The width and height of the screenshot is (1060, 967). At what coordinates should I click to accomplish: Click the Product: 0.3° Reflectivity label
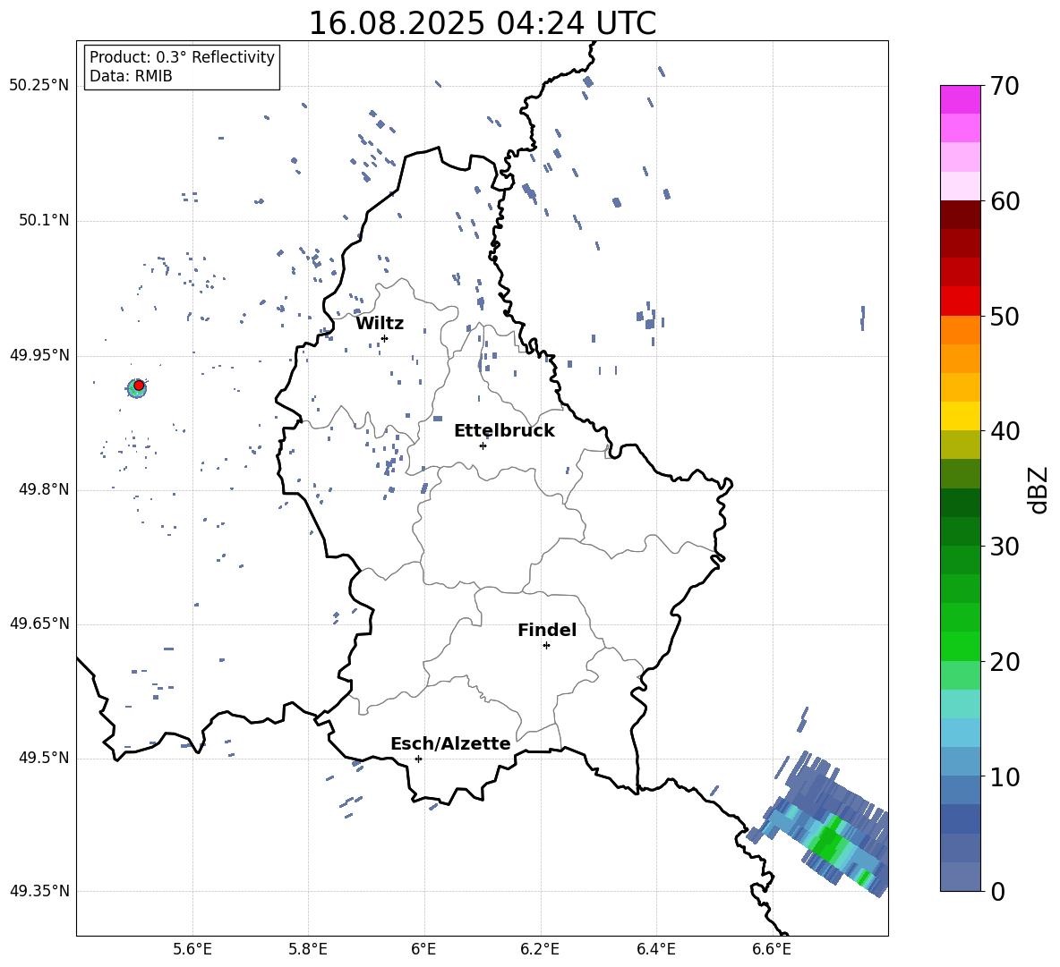[182, 57]
